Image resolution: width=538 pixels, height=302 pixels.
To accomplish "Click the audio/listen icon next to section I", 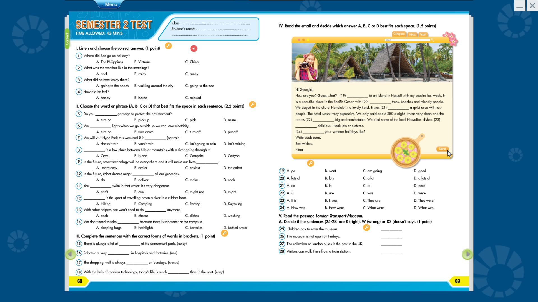I will coord(194,48).
